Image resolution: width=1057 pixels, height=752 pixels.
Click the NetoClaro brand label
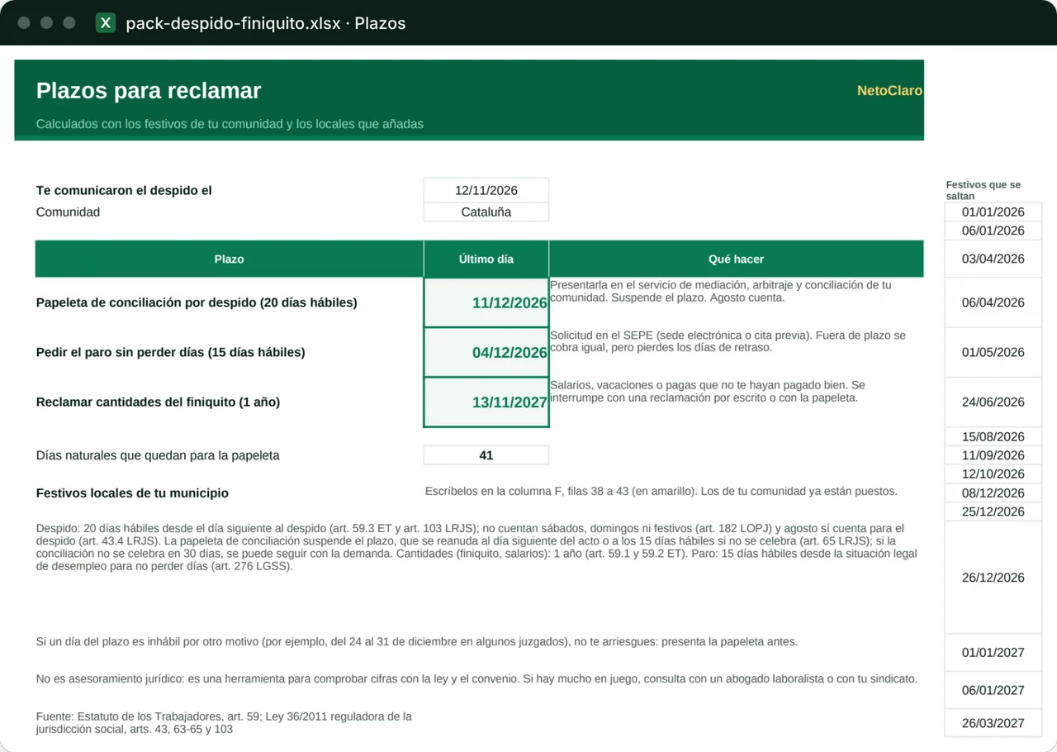tap(889, 91)
